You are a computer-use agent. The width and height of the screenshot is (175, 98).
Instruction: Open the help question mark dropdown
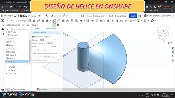140,16
